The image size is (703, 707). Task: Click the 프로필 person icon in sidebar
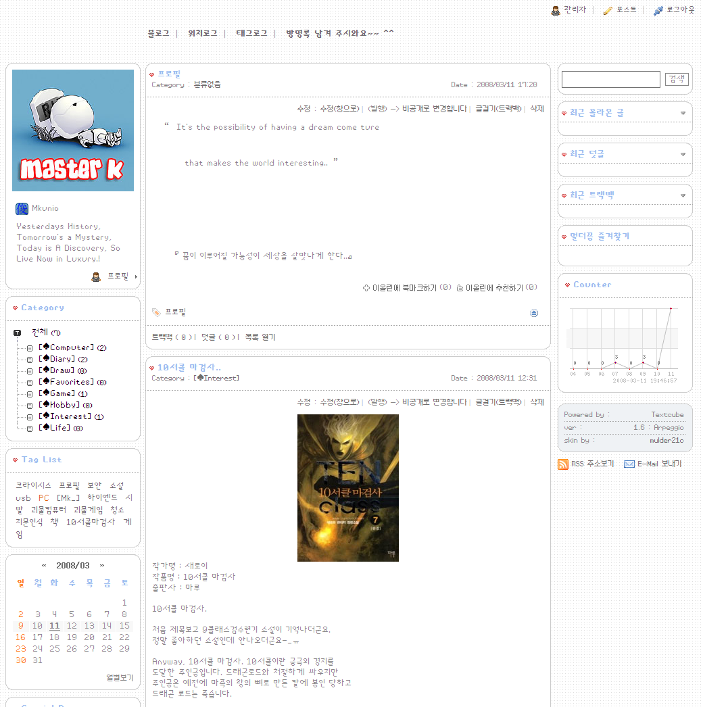coord(96,277)
